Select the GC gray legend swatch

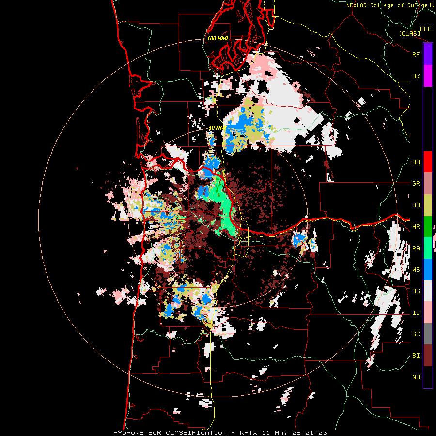428,334
